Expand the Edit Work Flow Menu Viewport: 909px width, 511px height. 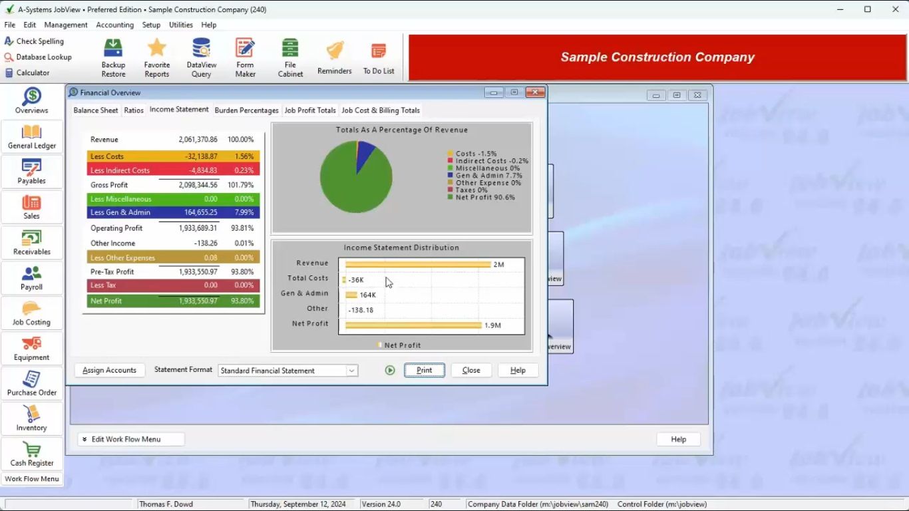131,439
